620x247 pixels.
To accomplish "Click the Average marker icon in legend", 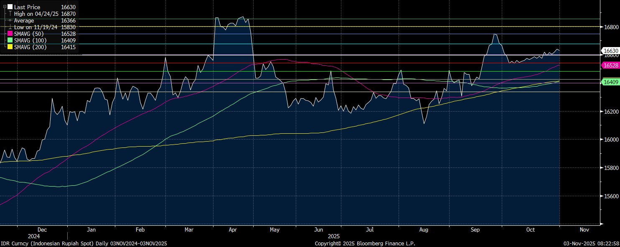I will click(10, 20).
